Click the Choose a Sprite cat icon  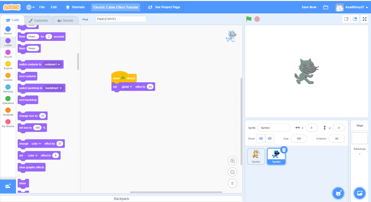tap(338, 193)
